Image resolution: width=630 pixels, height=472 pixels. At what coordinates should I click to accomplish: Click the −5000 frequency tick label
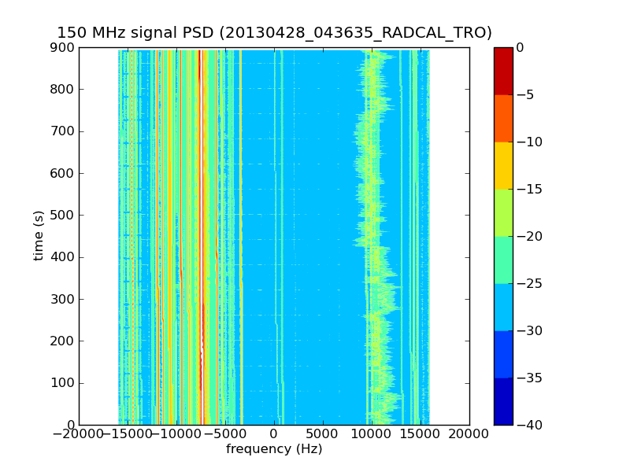click(x=225, y=434)
